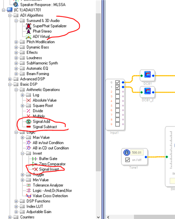Click the IC 1 ADAU1701 chip icon
Viewport: 175px width, 219px height.
click(x=10, y=10)
